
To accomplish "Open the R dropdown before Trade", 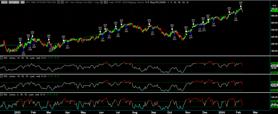I will tap(105, 2).
